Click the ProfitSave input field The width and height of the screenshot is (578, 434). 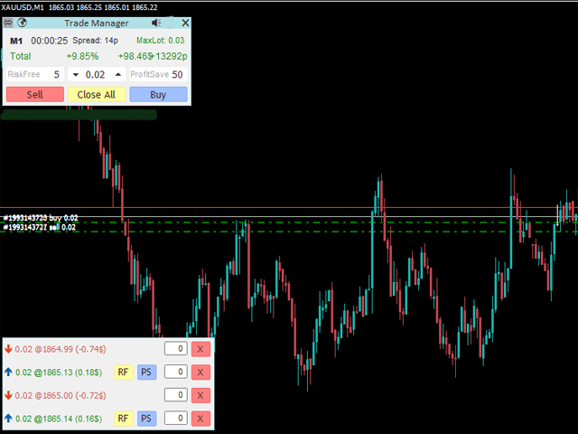pyautogui.click(x=158, y=74)
